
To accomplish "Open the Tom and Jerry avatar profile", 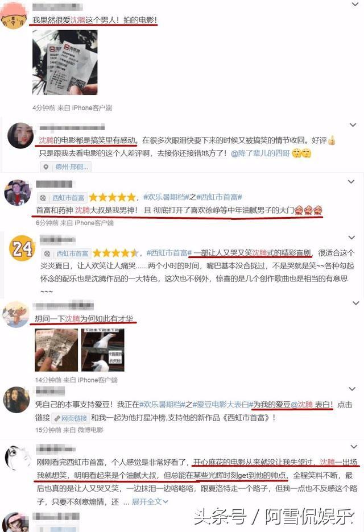I will pos(15,314).
